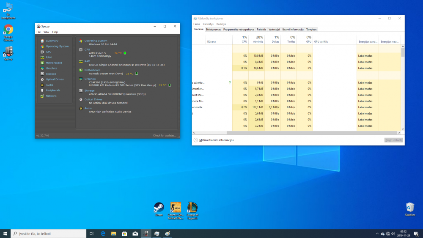Screen dimensions: 423x238
Task: Show hidden system tray icons
Action: (377, 234)
